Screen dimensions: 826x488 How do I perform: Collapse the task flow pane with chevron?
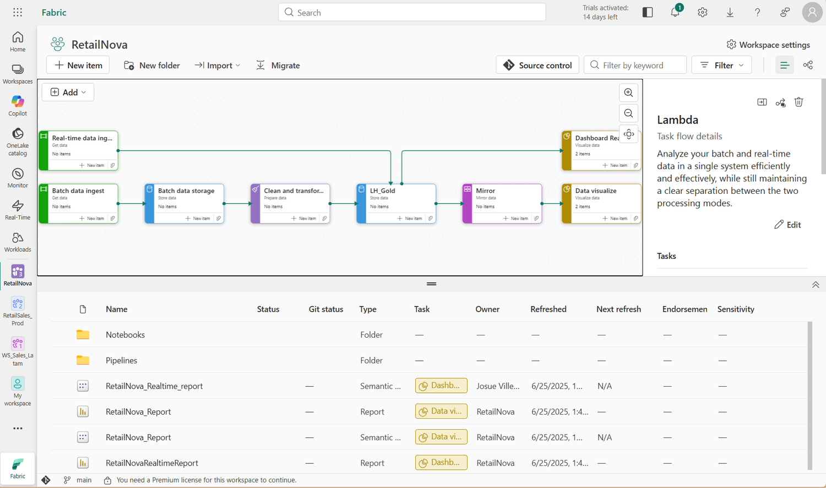point(816,285)
